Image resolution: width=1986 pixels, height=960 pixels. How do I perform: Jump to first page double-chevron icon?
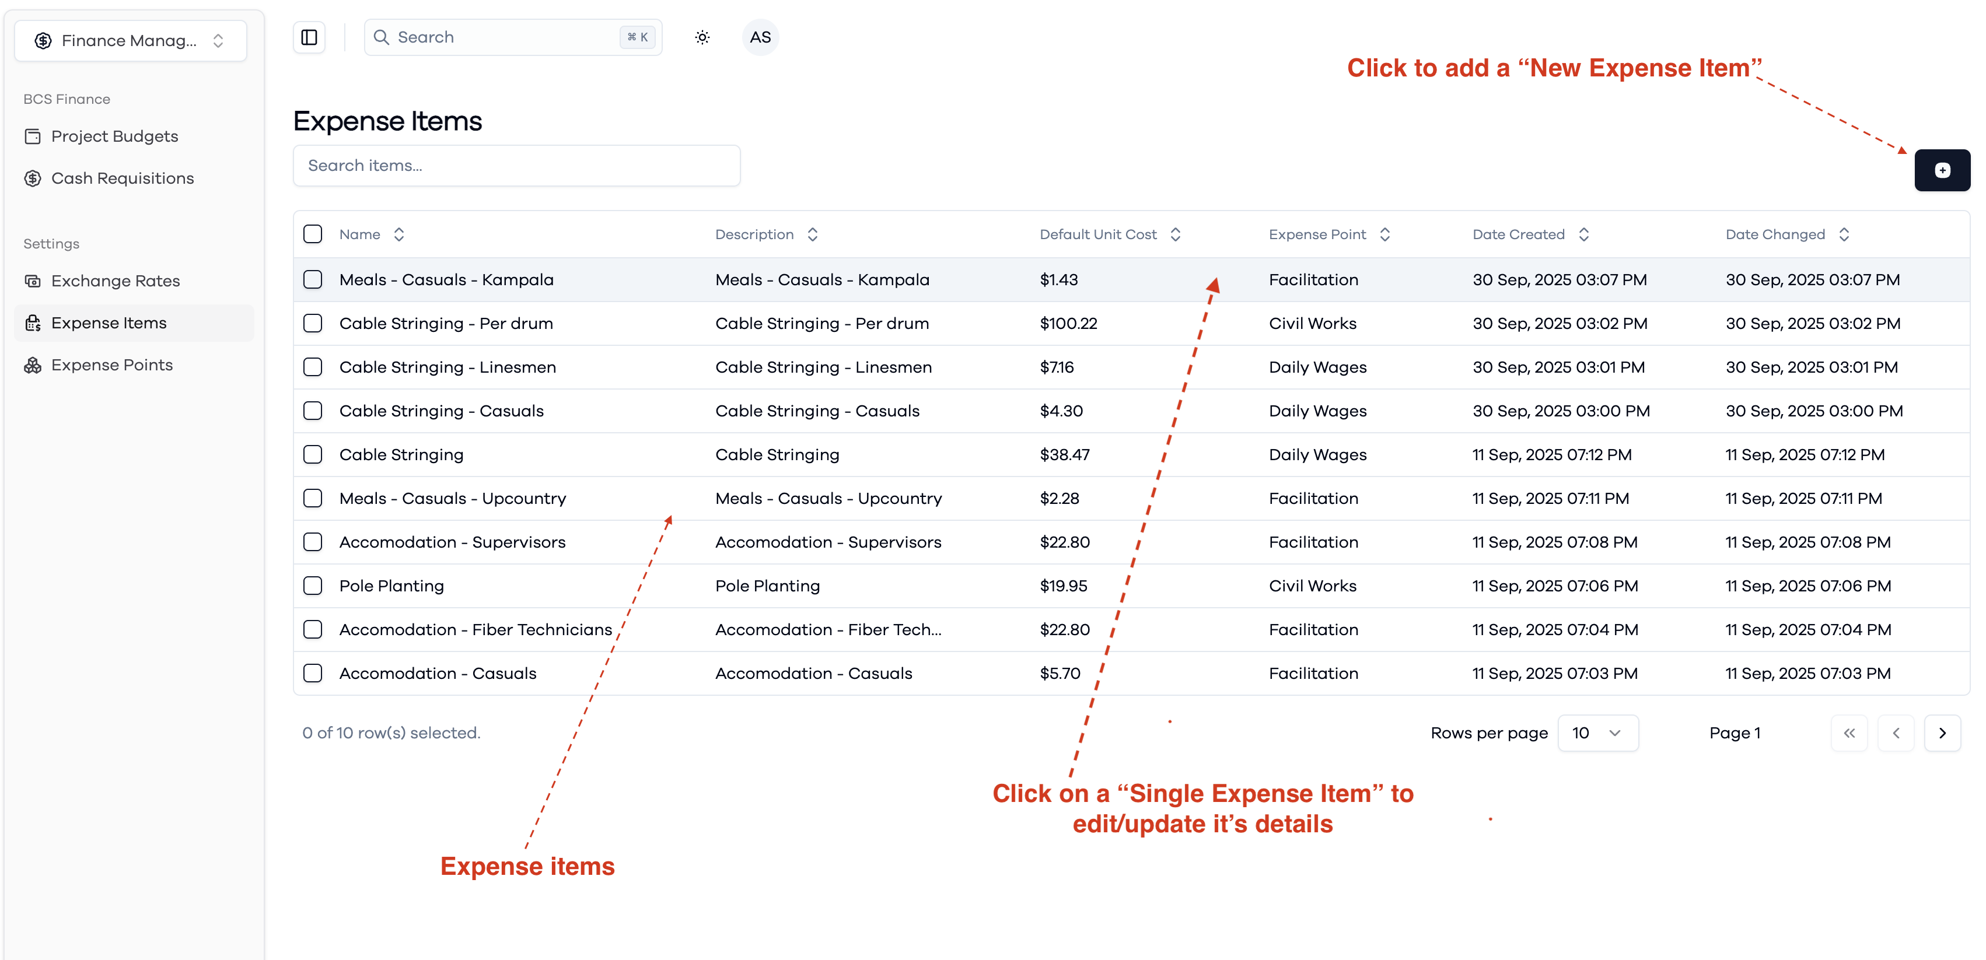(1849, 733)
